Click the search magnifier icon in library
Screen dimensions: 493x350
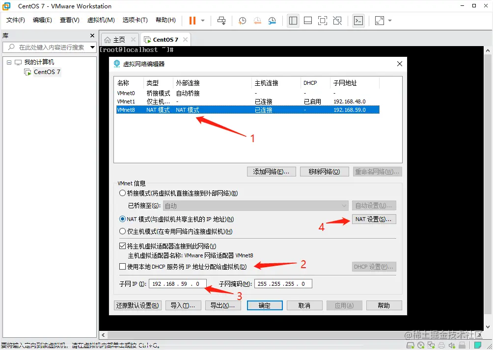(11, 48)
